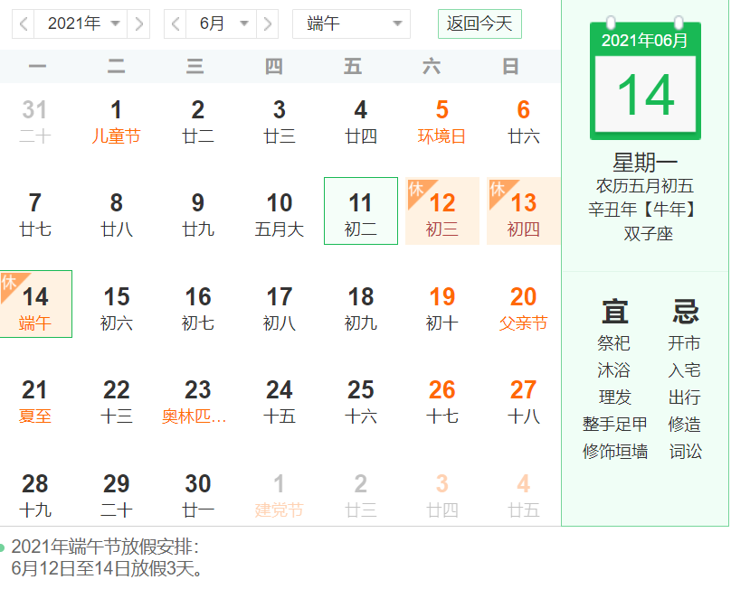731x589 pixels.
Task: Open the 端午 holiday dropdown
Action: (351, 23)
